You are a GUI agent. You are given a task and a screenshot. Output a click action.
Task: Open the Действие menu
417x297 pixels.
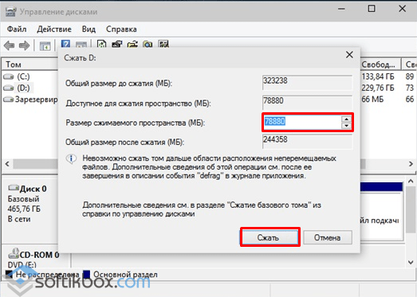(54, 29)
